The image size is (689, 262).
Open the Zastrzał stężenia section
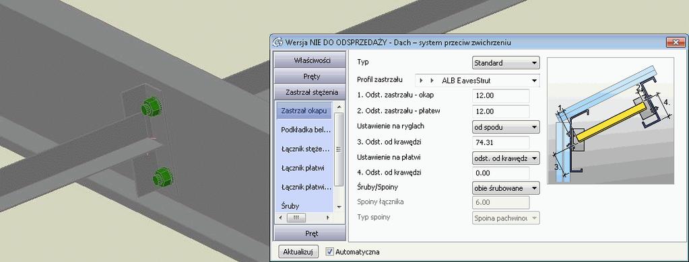309,93
